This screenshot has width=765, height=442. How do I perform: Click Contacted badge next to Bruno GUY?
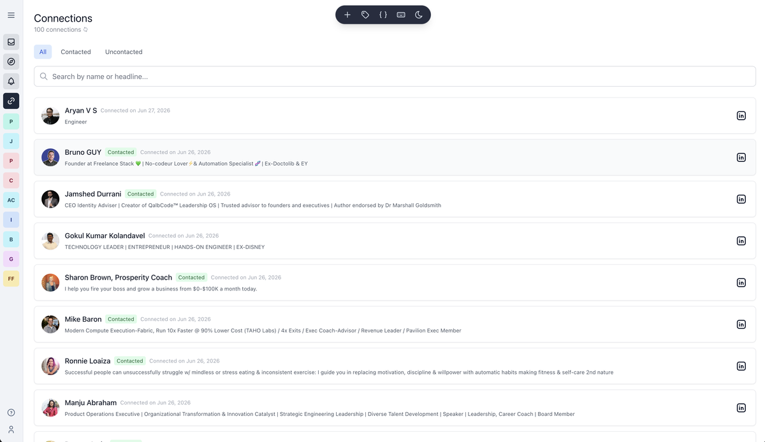pos(121,152)
